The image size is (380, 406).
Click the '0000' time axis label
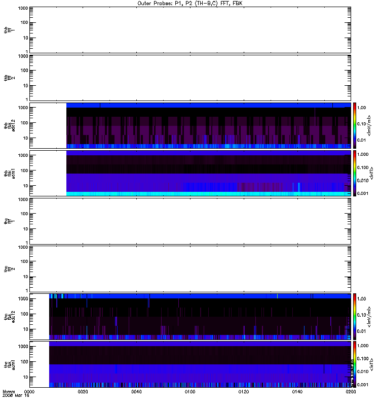click(29, 392)
